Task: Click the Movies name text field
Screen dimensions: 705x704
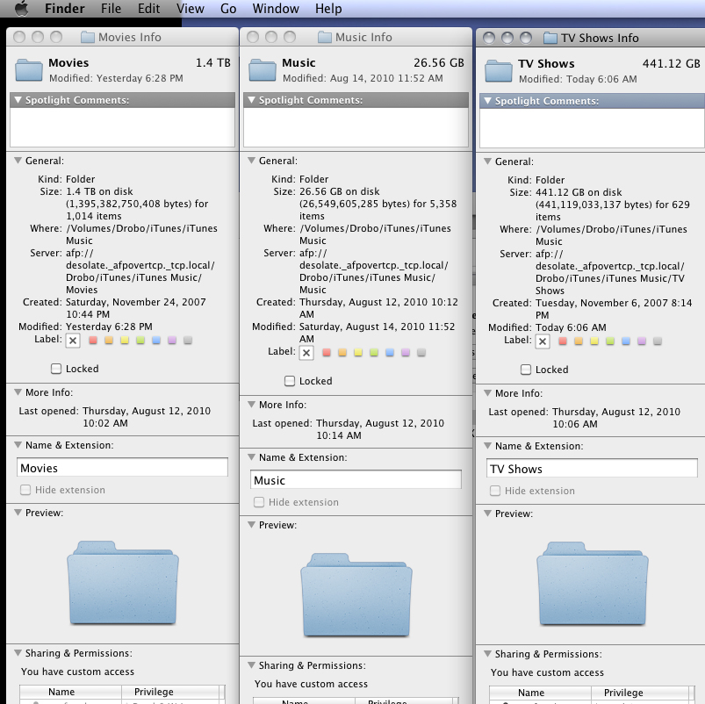Action: coord(122,468)
